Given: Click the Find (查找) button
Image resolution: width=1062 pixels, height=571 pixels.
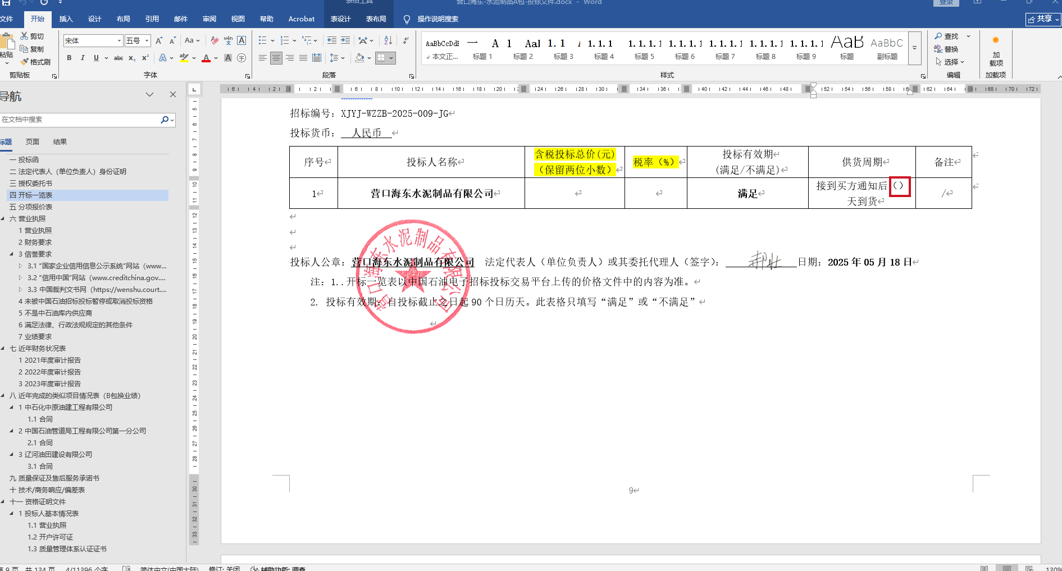Looking at the screenshot, I should 946,36.
